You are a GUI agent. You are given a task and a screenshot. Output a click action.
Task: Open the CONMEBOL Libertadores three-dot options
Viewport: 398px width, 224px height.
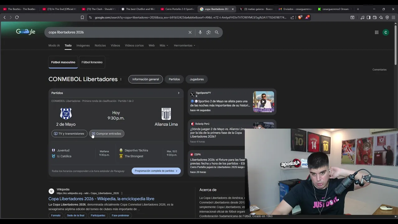(121, 79)
